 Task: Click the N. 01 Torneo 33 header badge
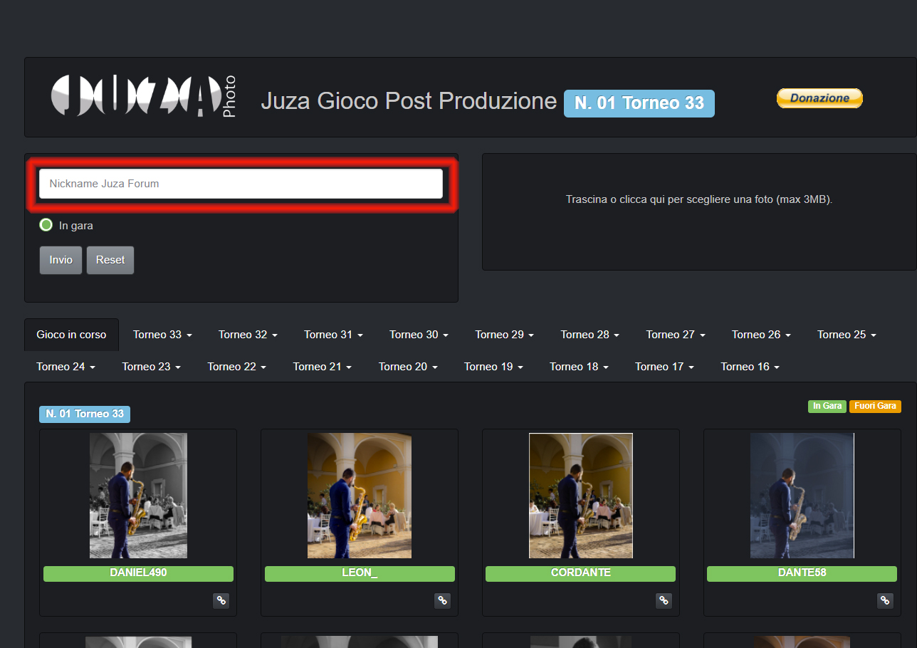(x=639, y=103)
